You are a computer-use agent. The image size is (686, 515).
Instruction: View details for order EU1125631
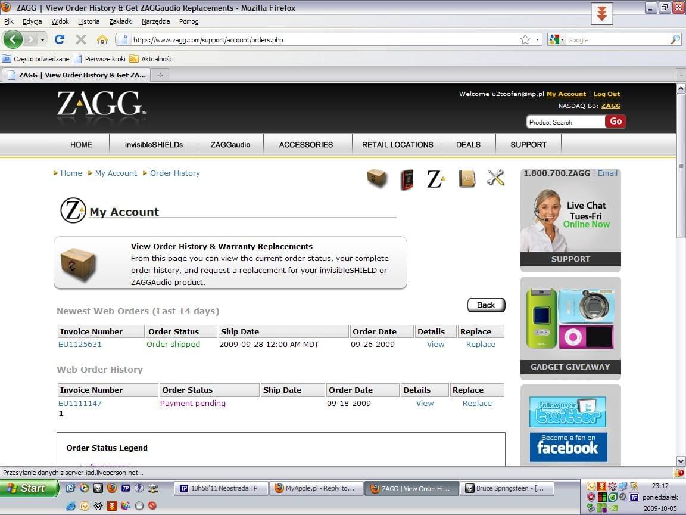point(435,344)
